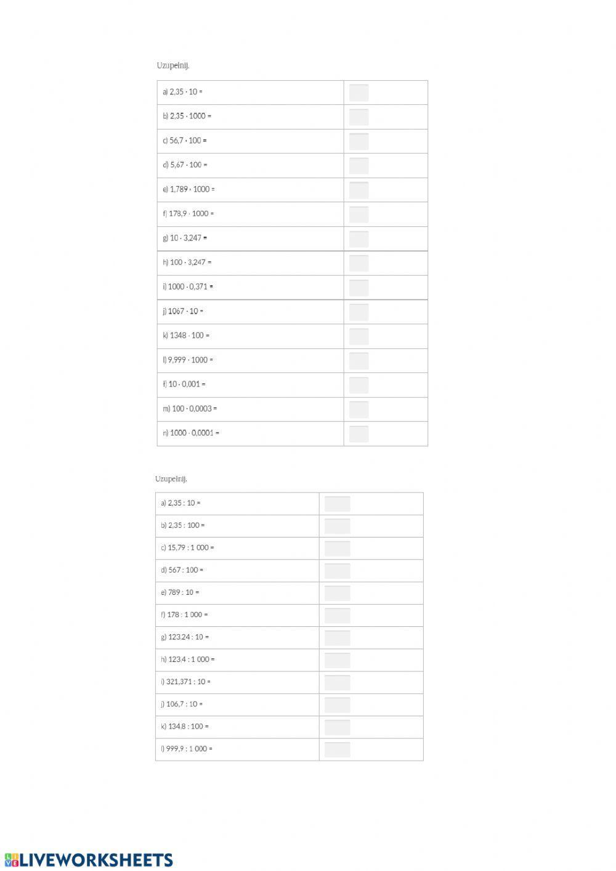Click answer box for 567 : 100
The image size is (616, 871).
click(x=337, y=571)
